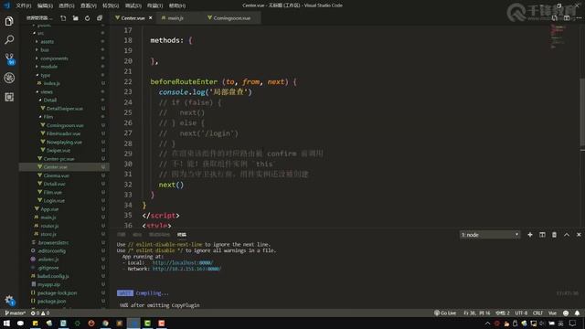Viewport: 585px width, 329px height.
Task: Click the New File icon in Explorer
Action: coord(63,18)
